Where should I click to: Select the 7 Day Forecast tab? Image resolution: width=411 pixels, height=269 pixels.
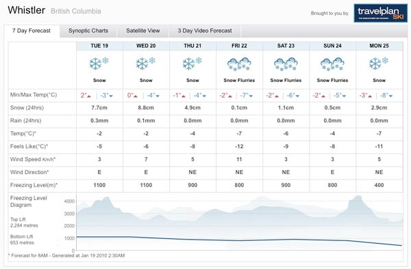(32, 31)
